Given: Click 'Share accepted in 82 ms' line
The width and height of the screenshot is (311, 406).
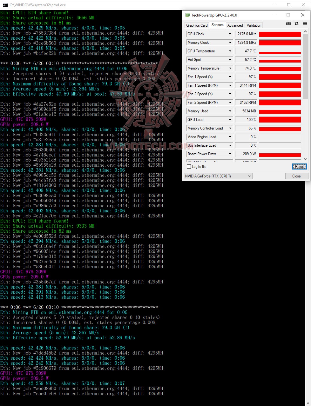Looking at the screenshot, I should [x=36, y=231].
